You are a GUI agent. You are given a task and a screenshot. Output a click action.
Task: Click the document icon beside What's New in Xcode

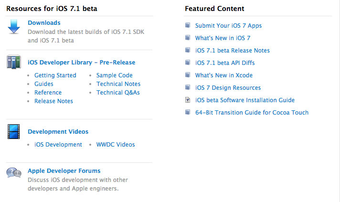click(x=187, y=75)
